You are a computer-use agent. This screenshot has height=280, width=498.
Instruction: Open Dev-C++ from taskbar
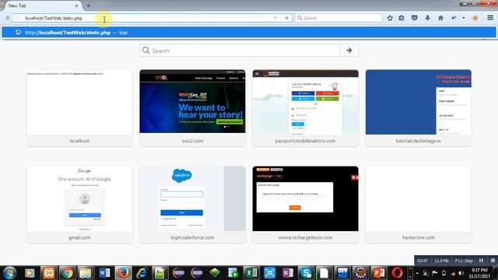point(342,273)
